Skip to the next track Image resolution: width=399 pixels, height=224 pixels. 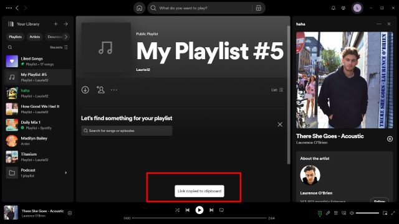pos(211,210)
